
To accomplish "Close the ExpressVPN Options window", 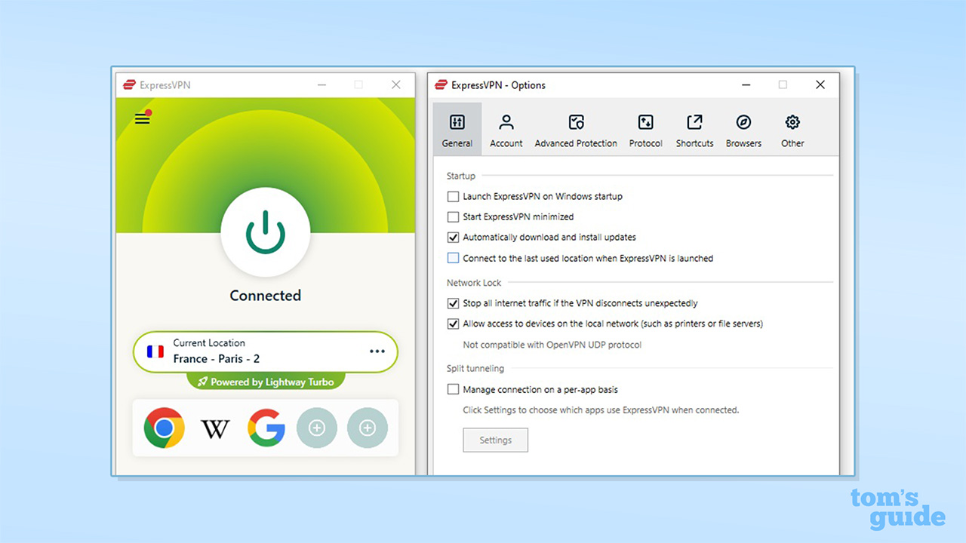I will [820, 85].
